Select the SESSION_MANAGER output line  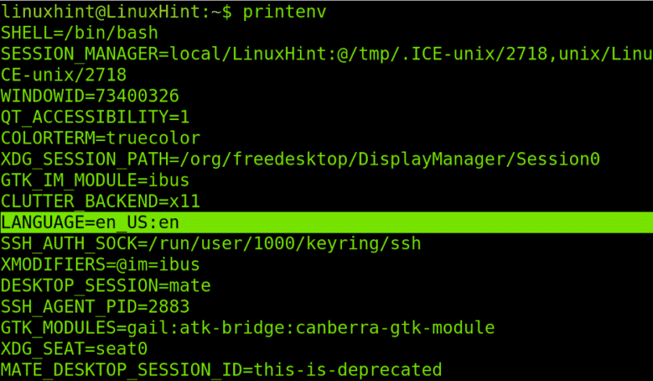(326, 54)
